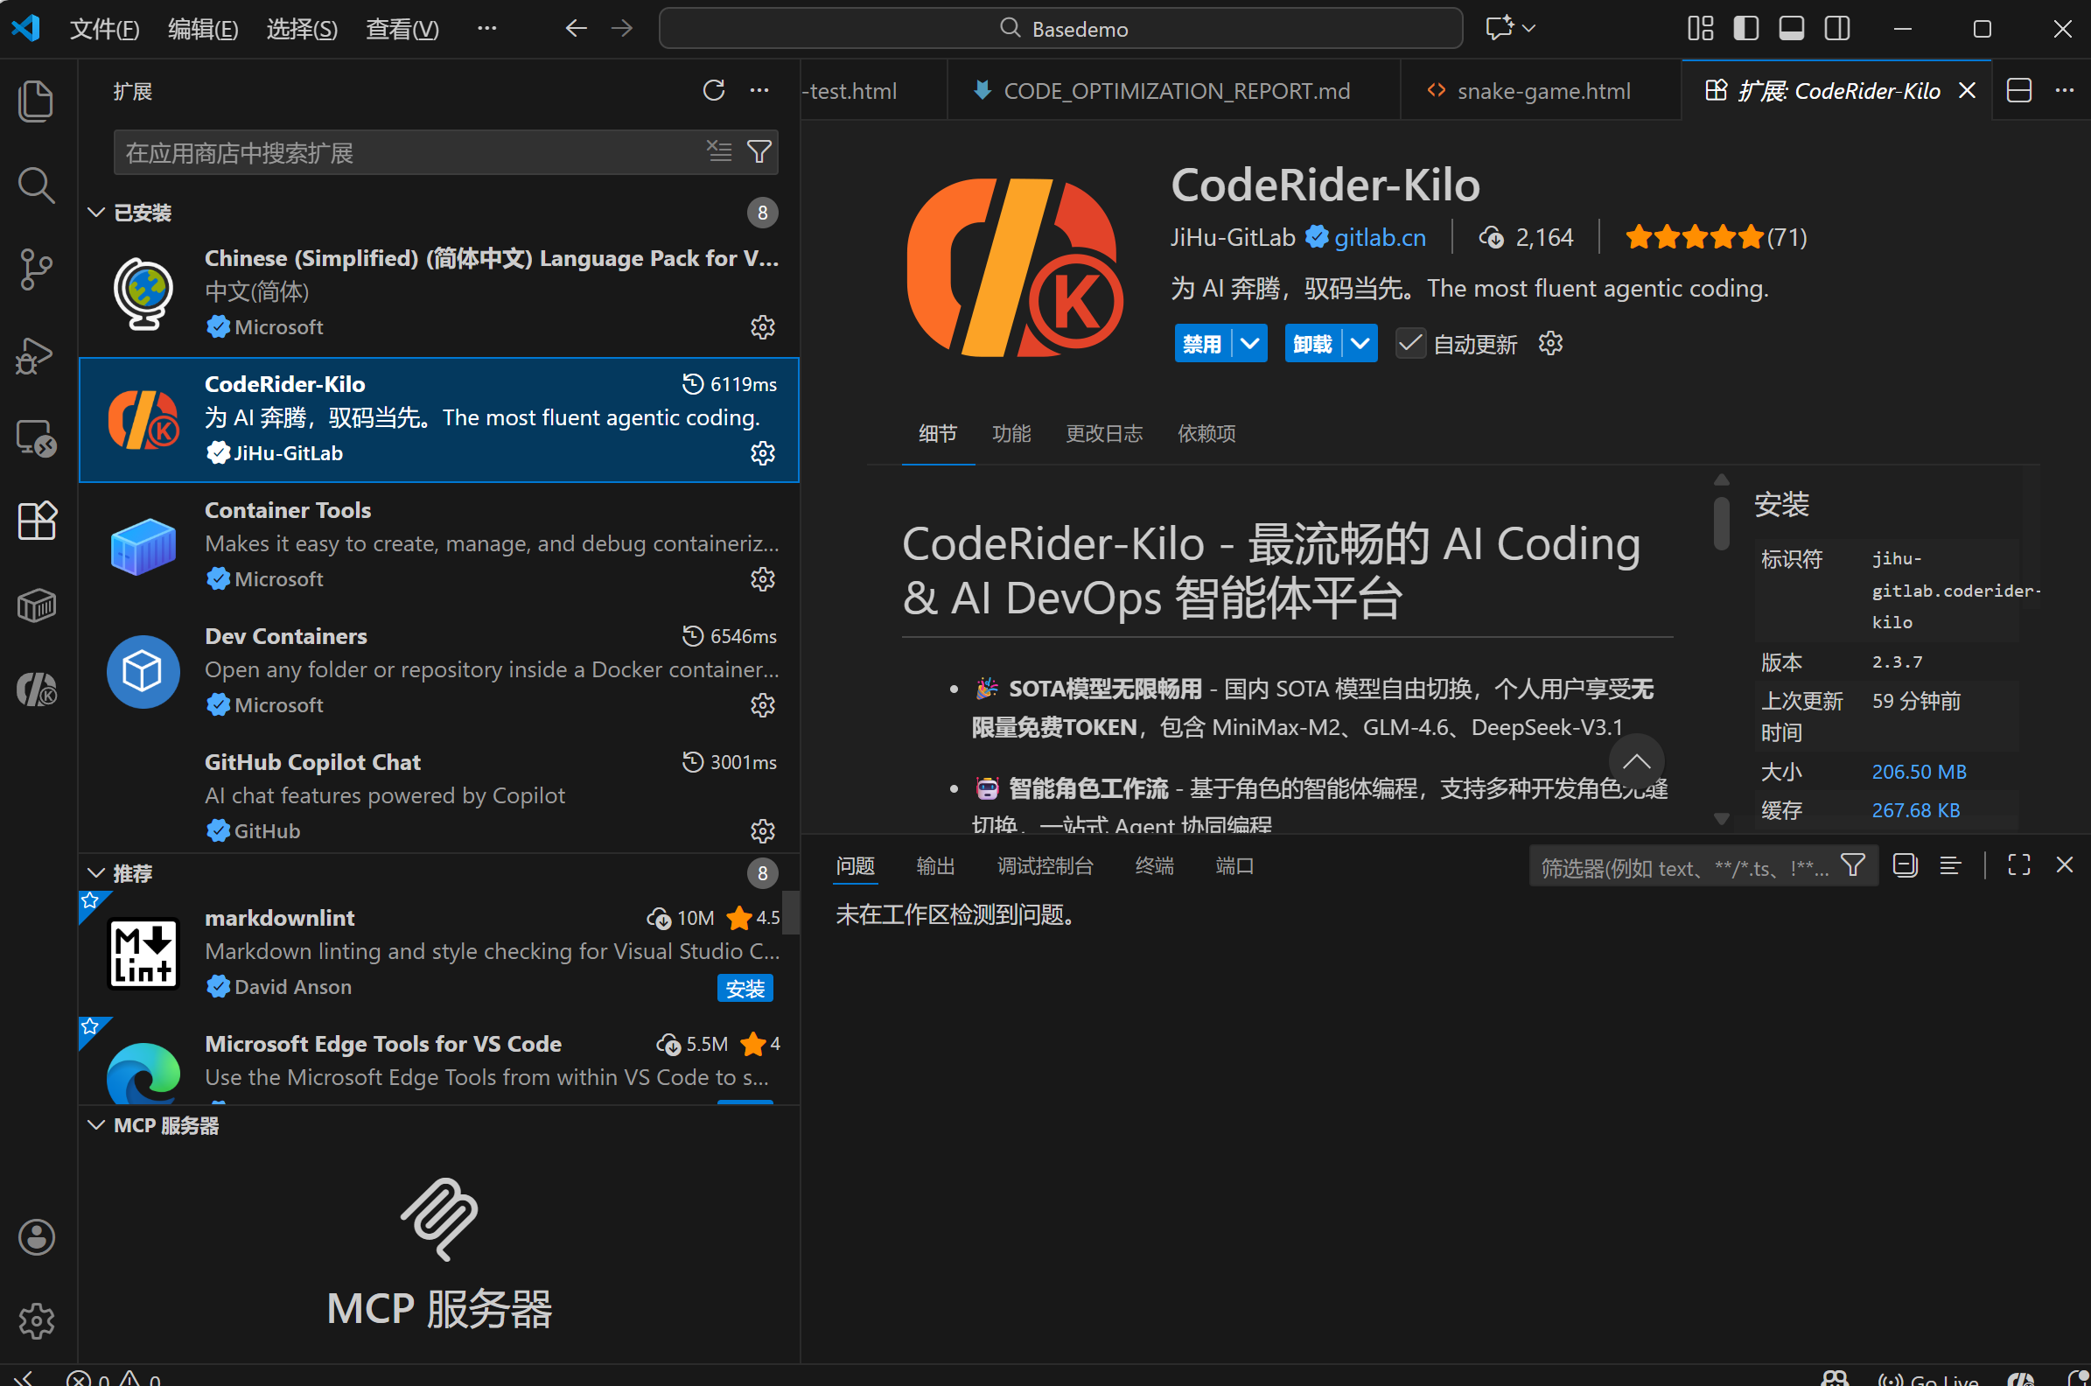Click the filter extensions funnel icon
2091x1386 pixels.
(x=759, y=152)
